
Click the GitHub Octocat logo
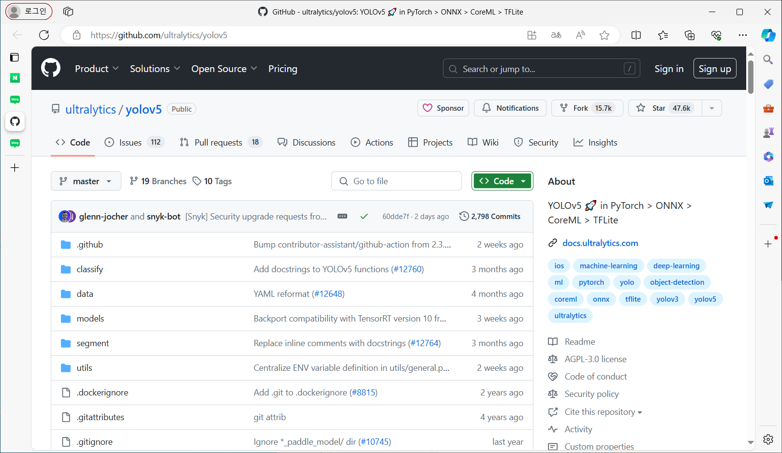click(51, 68)
